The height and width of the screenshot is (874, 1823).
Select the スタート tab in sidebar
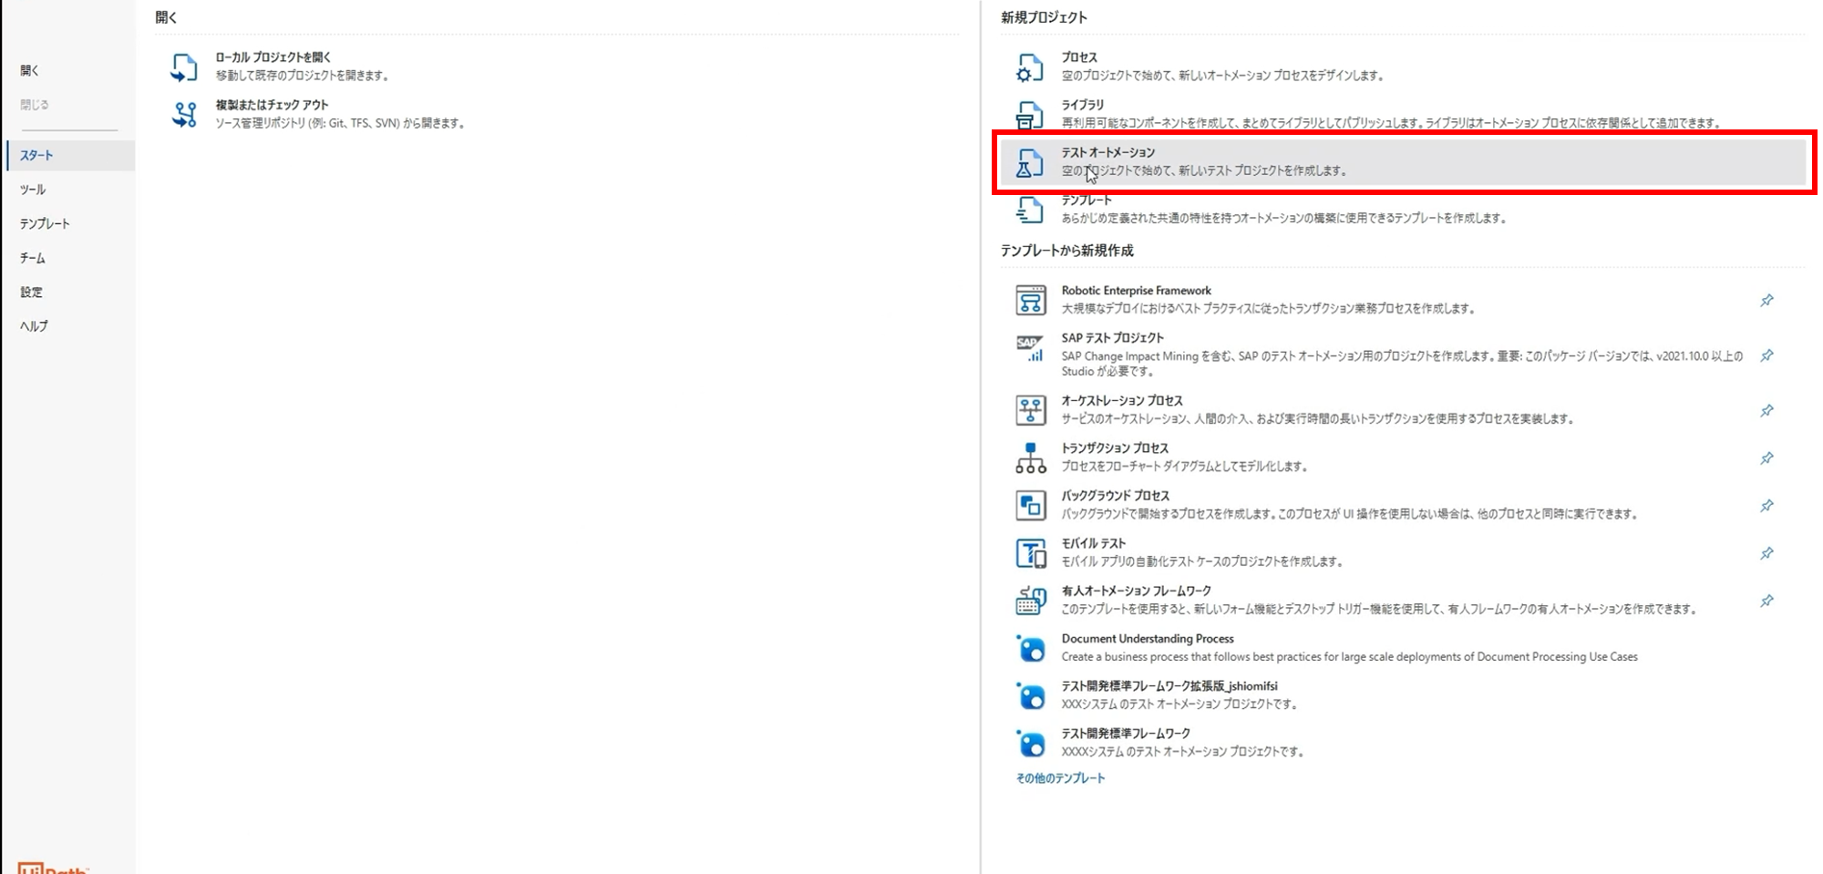point(70,155)
